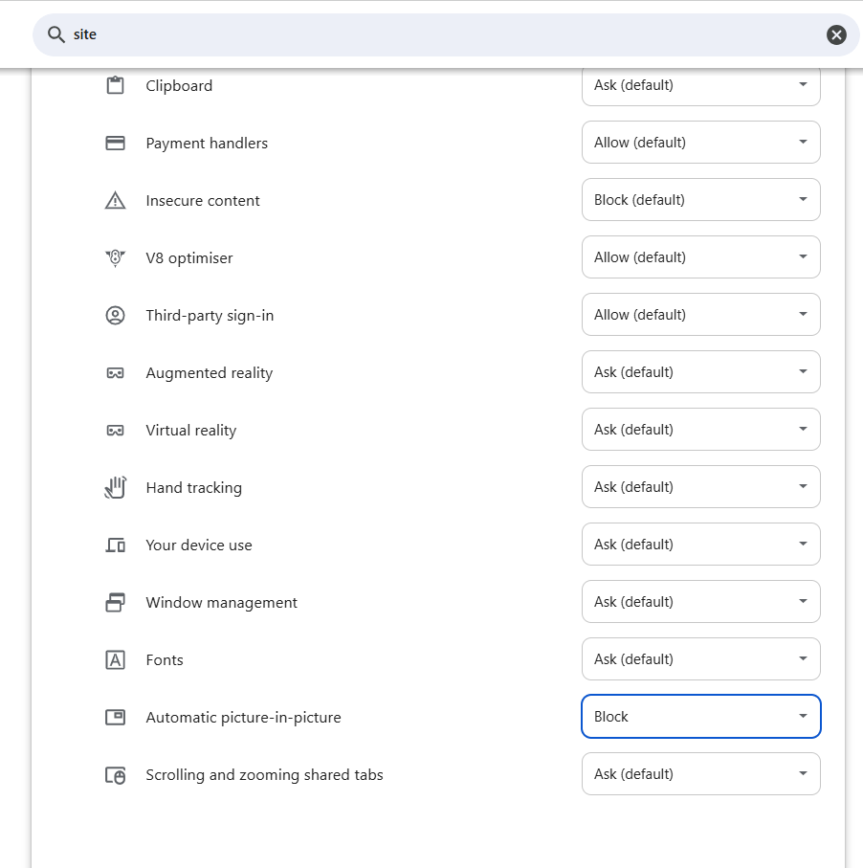
Task: Open the Virtual reality permission dropdown
Action: coord(700,430)
